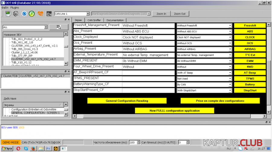Viewport: 272px width, 152px height.
Task: Select GENERAL CONFIGURATION - SCREEN 1 item
Action: pyautogui.click(x=35, y=113)
